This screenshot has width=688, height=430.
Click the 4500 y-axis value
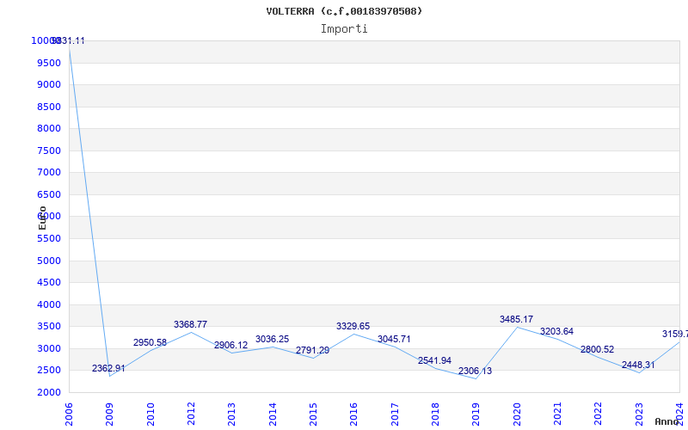coord(49,283)
